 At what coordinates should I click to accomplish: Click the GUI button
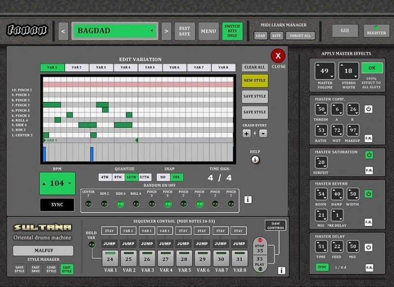345,31
